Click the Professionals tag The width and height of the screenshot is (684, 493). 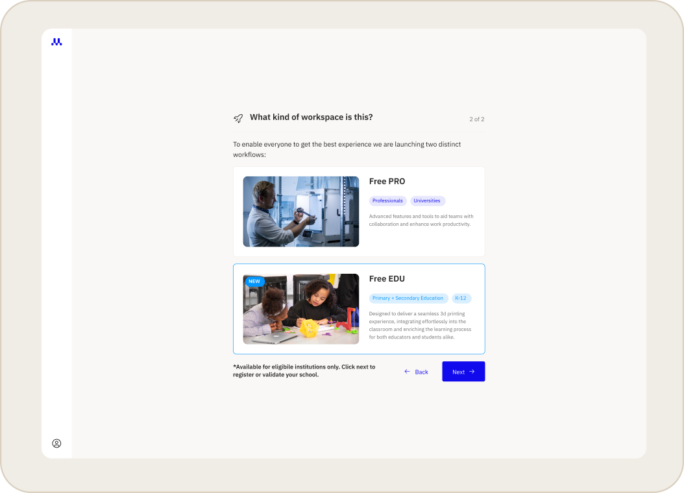(388, 201)
